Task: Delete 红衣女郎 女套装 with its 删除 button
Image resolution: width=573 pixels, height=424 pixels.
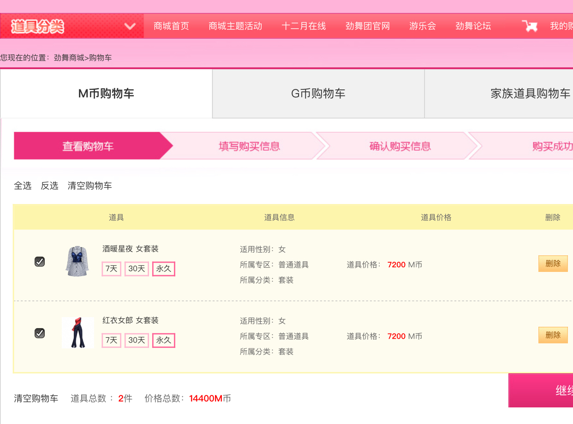Action: point(553,335)
